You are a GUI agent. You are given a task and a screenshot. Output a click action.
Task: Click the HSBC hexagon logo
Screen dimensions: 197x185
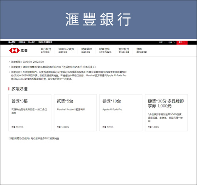click(x=14, y=51)
